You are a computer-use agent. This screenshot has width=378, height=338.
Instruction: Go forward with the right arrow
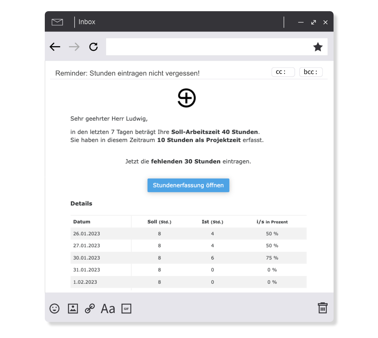pyautogui.click(x=74, y=47)
